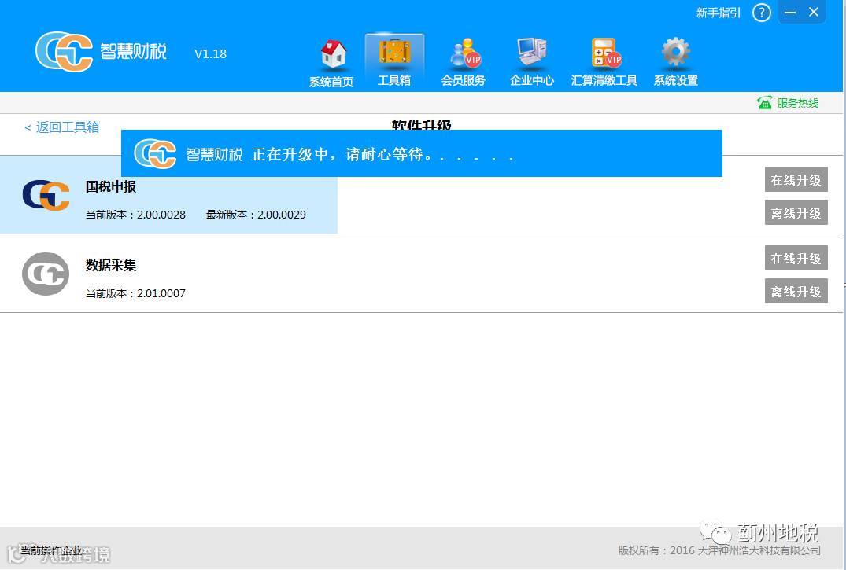Screen dimensions: 846x570
Task: Click 离线升级 for 国税申报
Action: [796, 212]
